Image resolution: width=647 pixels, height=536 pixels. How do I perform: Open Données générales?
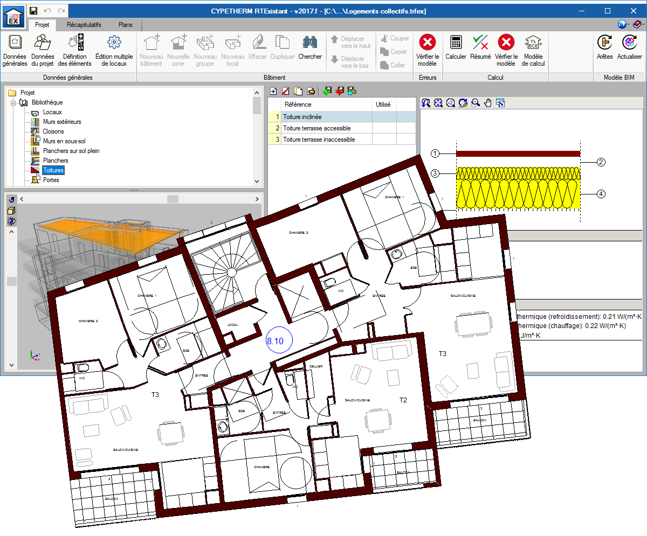(x=15, y=51)
